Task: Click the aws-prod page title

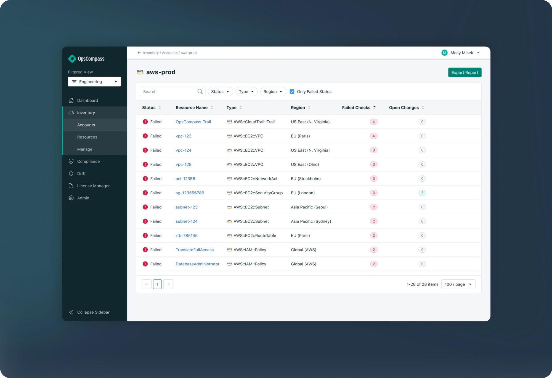Action: (161, 72)
